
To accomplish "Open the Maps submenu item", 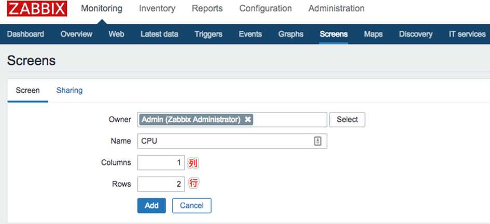I will pyautogui.click(x=373, y=34).
